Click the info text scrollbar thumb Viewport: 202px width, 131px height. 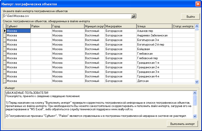[195, 100]
